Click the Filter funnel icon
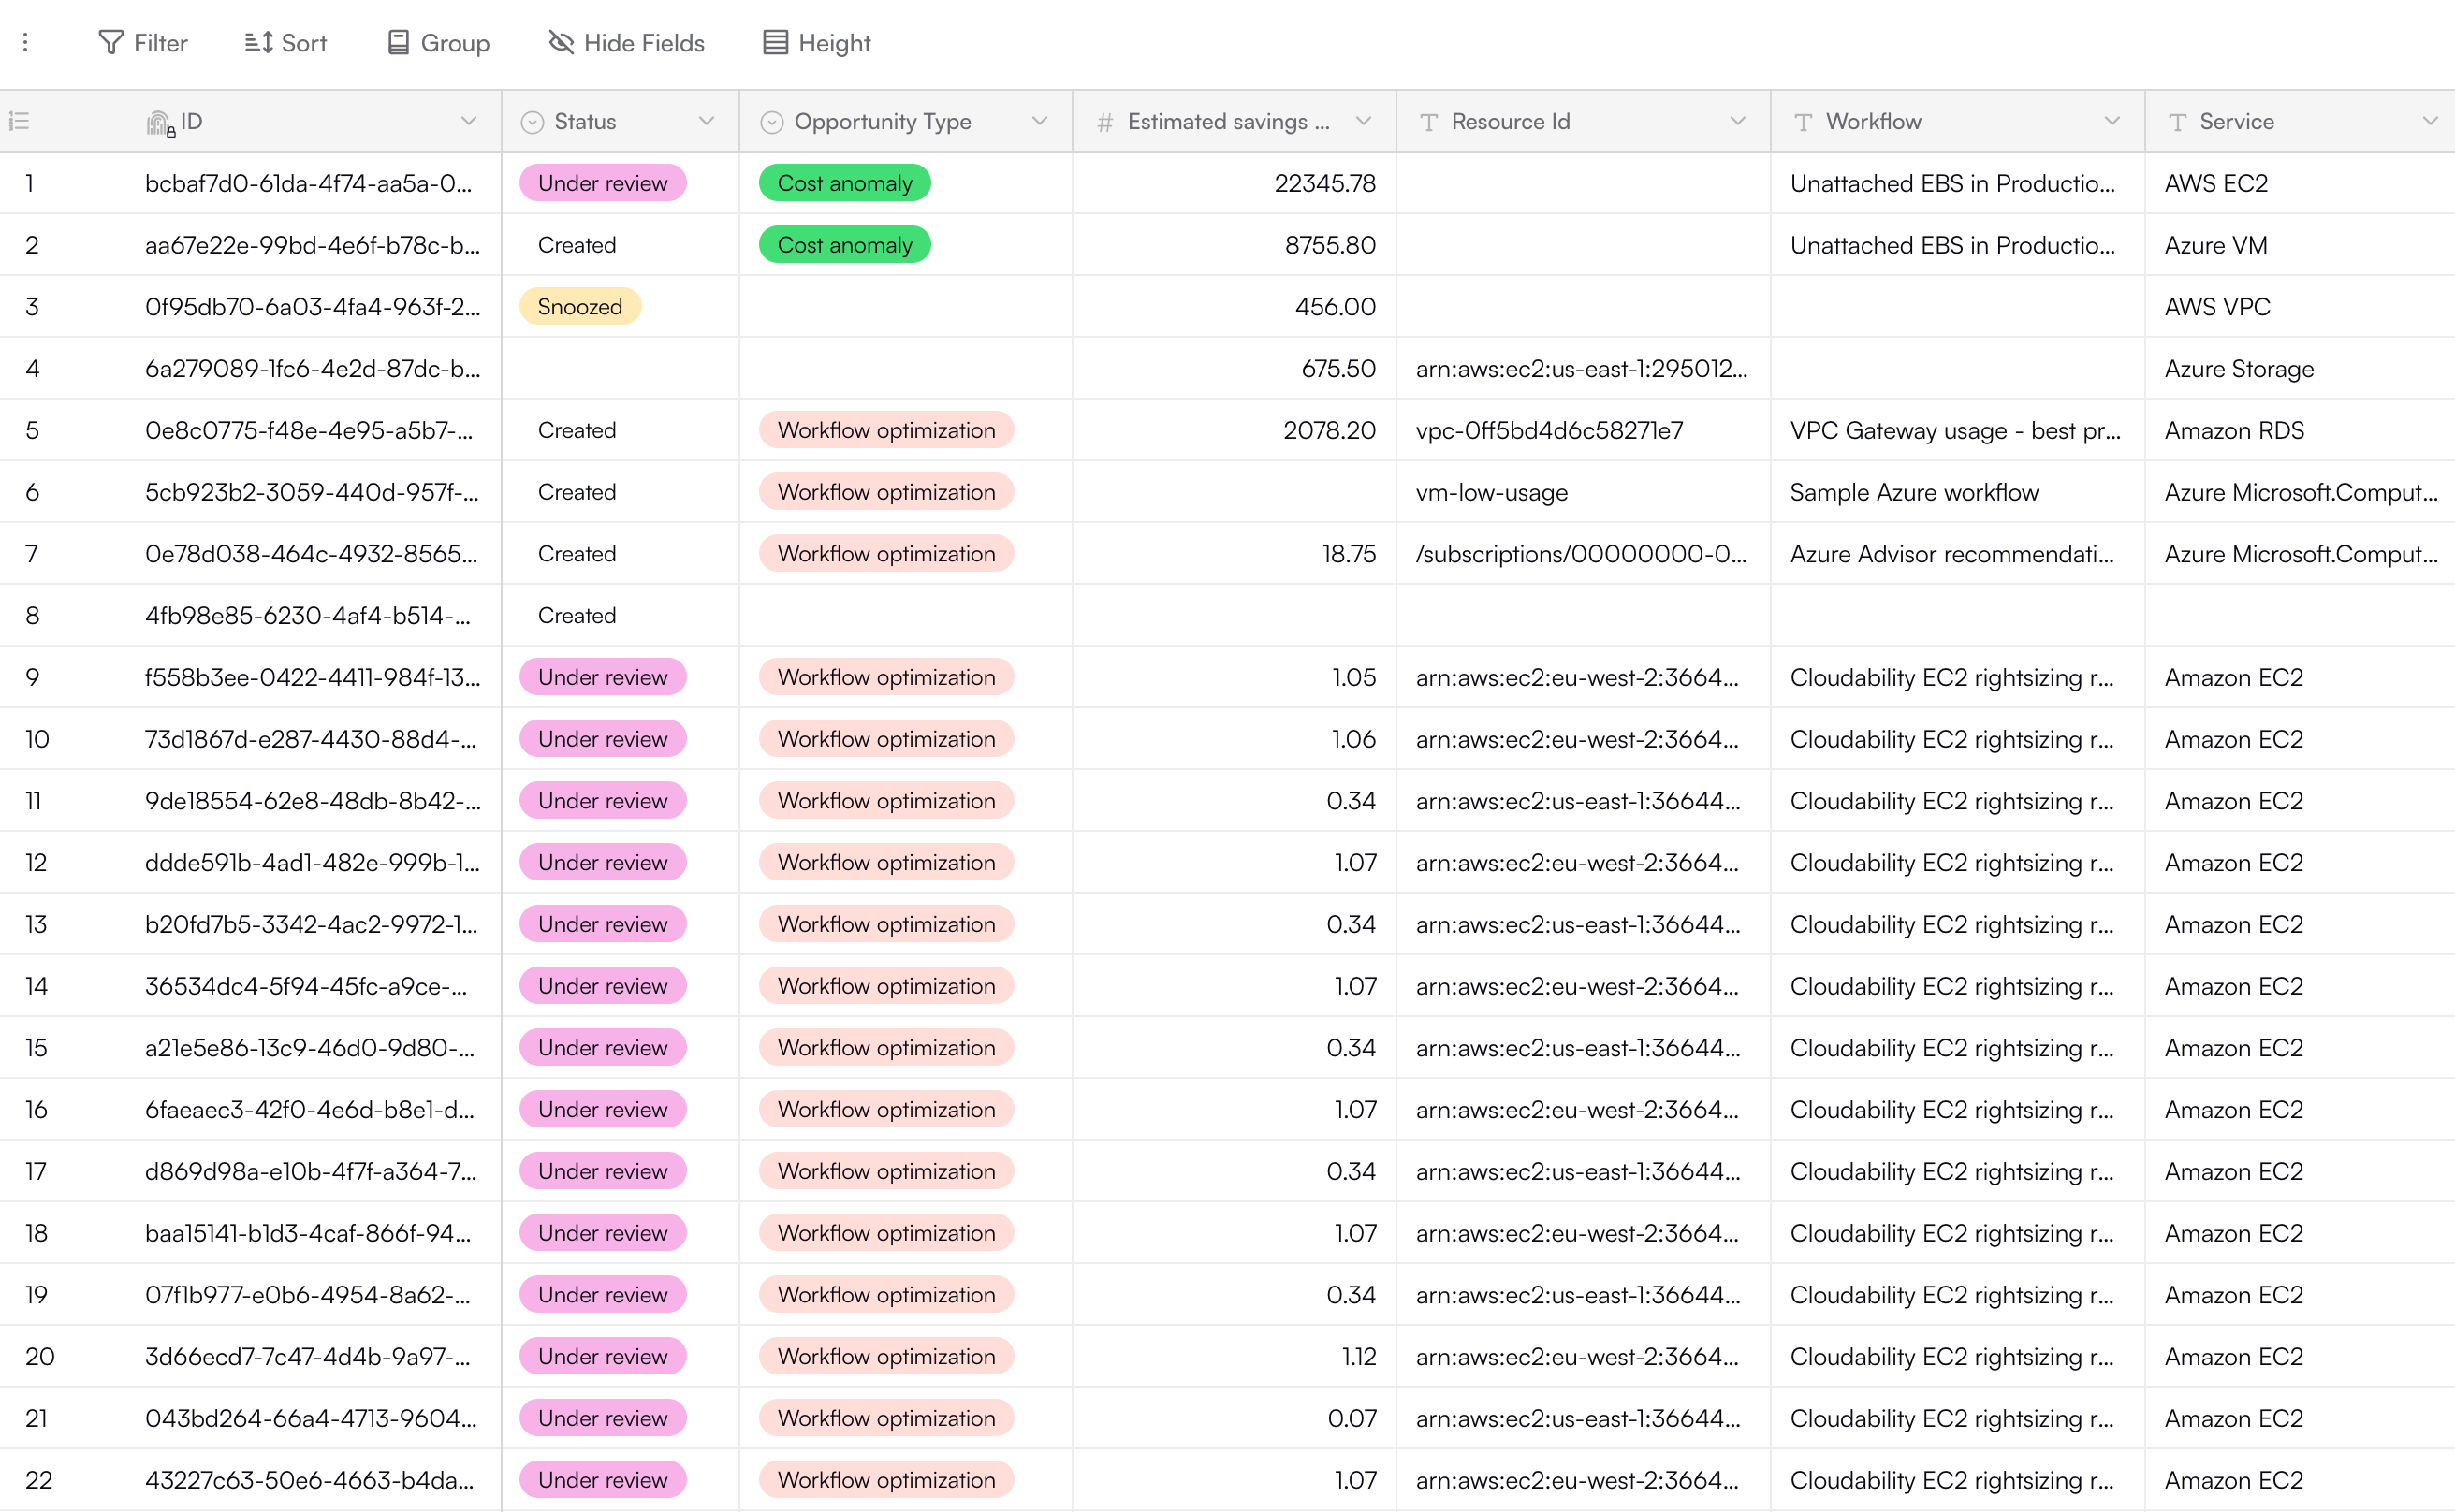This screenshot has height=1512, width=2455. point(111,43)
